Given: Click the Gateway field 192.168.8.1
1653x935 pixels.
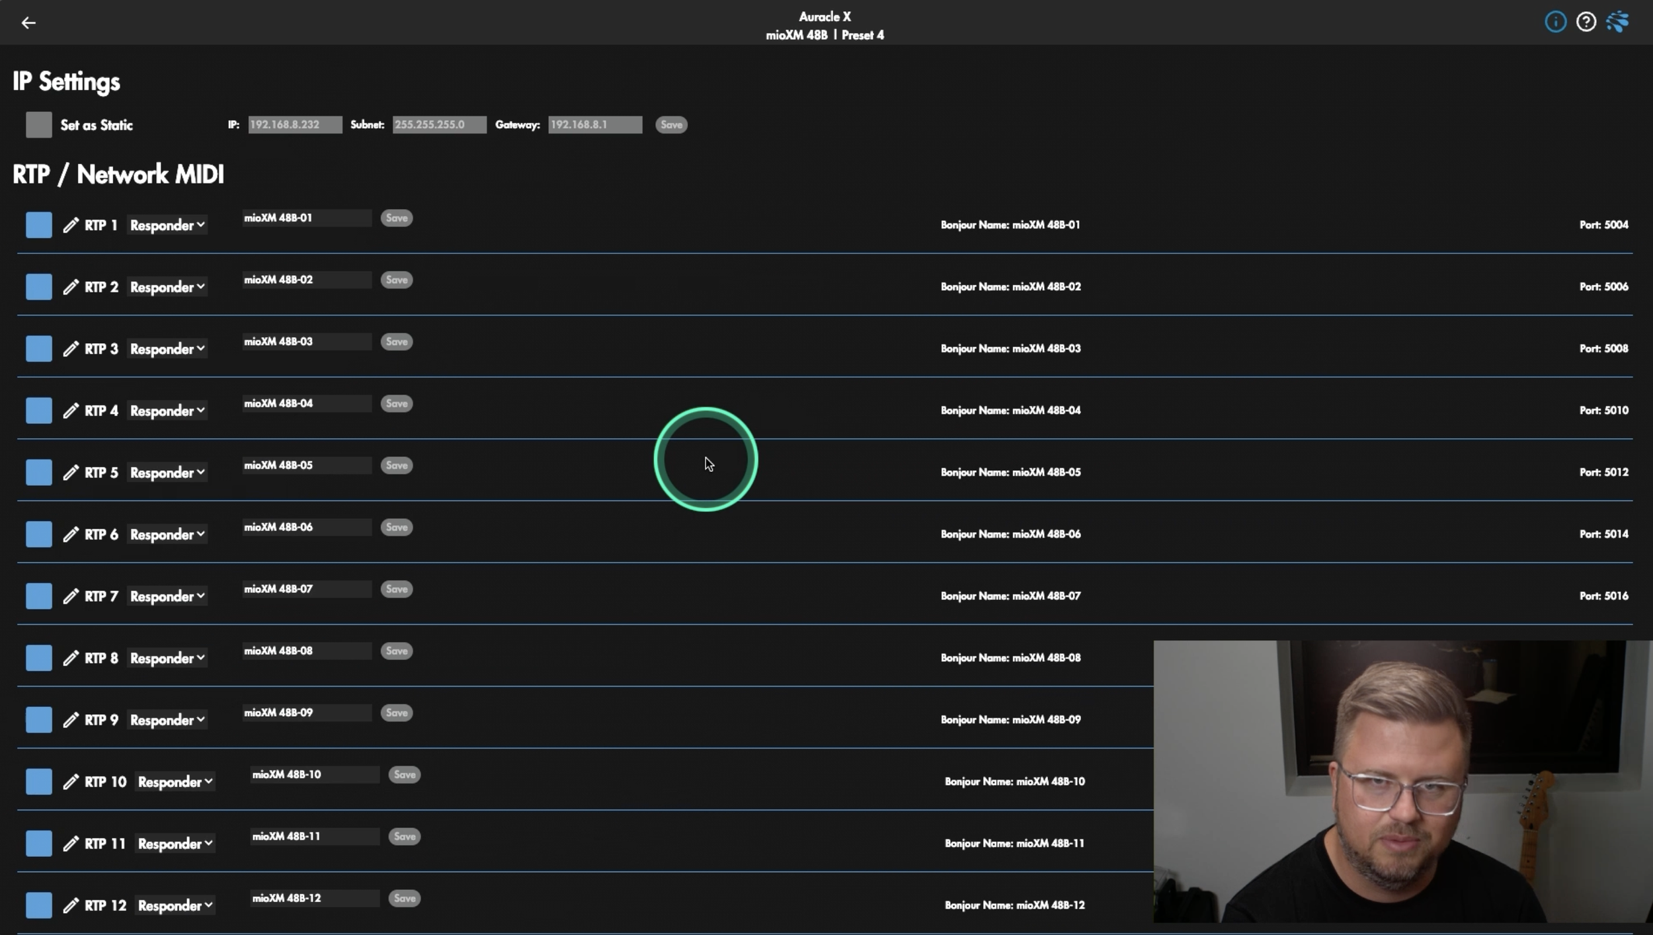Looking at the screenshot, I should pos(595,125).
